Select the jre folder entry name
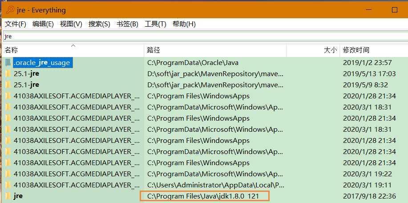 tap(18, 196)
